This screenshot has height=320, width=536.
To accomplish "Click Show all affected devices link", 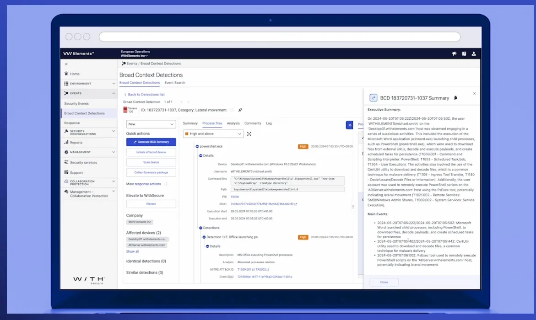I will [132, 252].
